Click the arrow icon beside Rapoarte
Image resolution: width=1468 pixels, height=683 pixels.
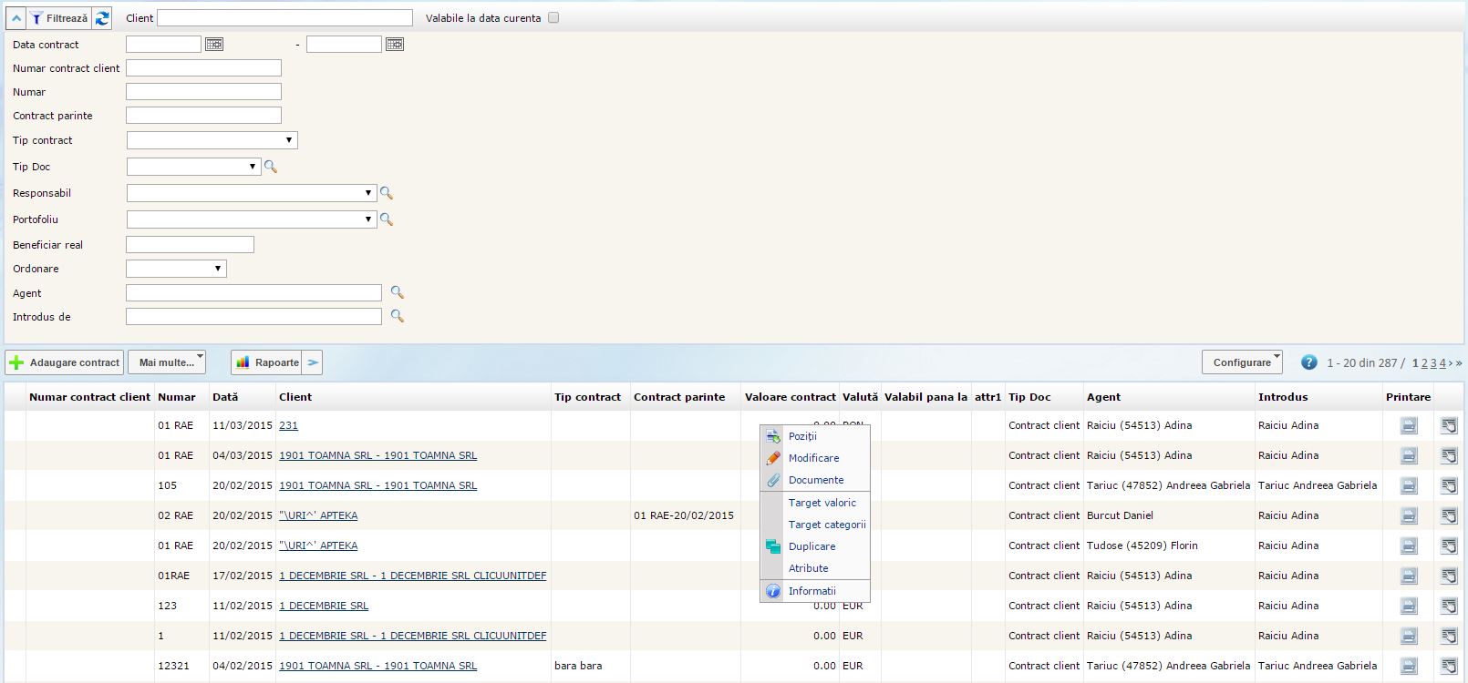point(313,362)
